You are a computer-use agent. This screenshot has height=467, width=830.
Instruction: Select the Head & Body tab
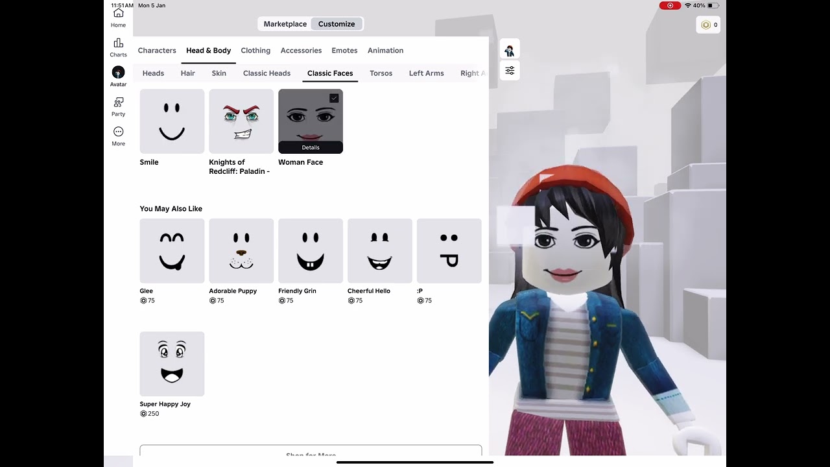208,51
